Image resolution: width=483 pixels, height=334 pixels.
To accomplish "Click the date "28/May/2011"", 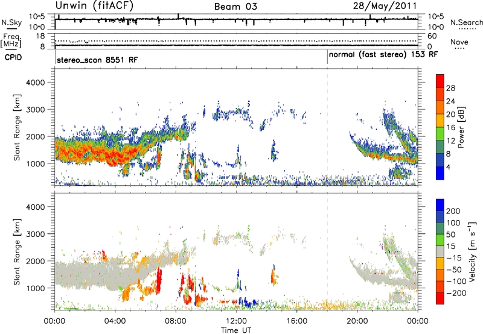I will click(385, 5).
